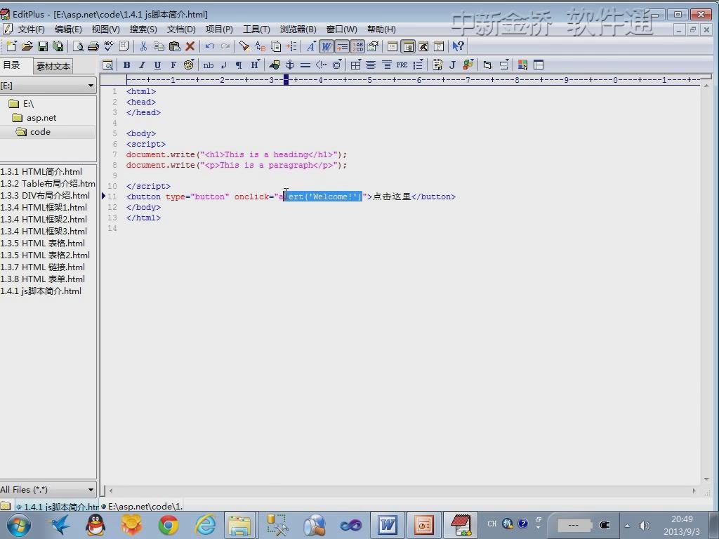Viewport: 719px width, 539px height.
Task: Insert a paragraph tag
Action: click(x=239, y=65)
